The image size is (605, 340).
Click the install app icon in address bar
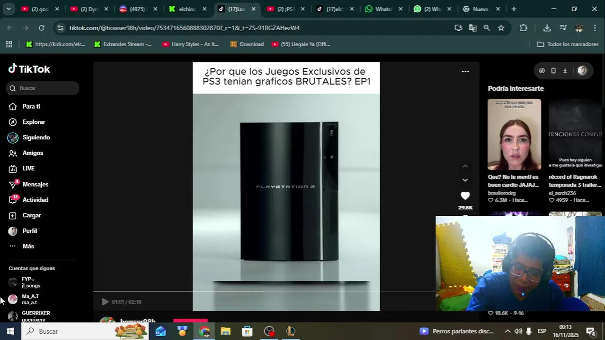(x=458, y=28)
